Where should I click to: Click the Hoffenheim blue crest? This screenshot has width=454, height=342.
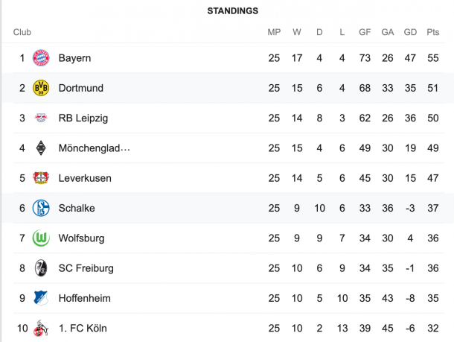(41, 298)
